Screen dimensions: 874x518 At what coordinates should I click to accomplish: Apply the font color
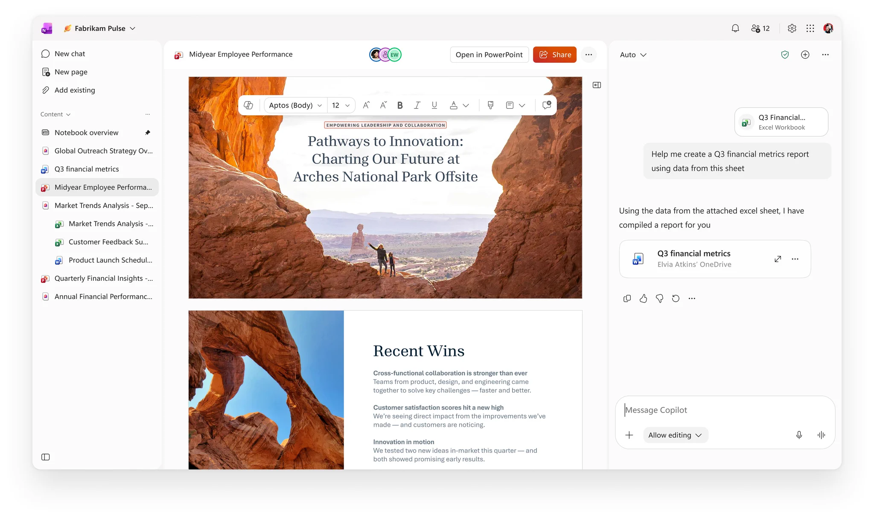(454, 105)
